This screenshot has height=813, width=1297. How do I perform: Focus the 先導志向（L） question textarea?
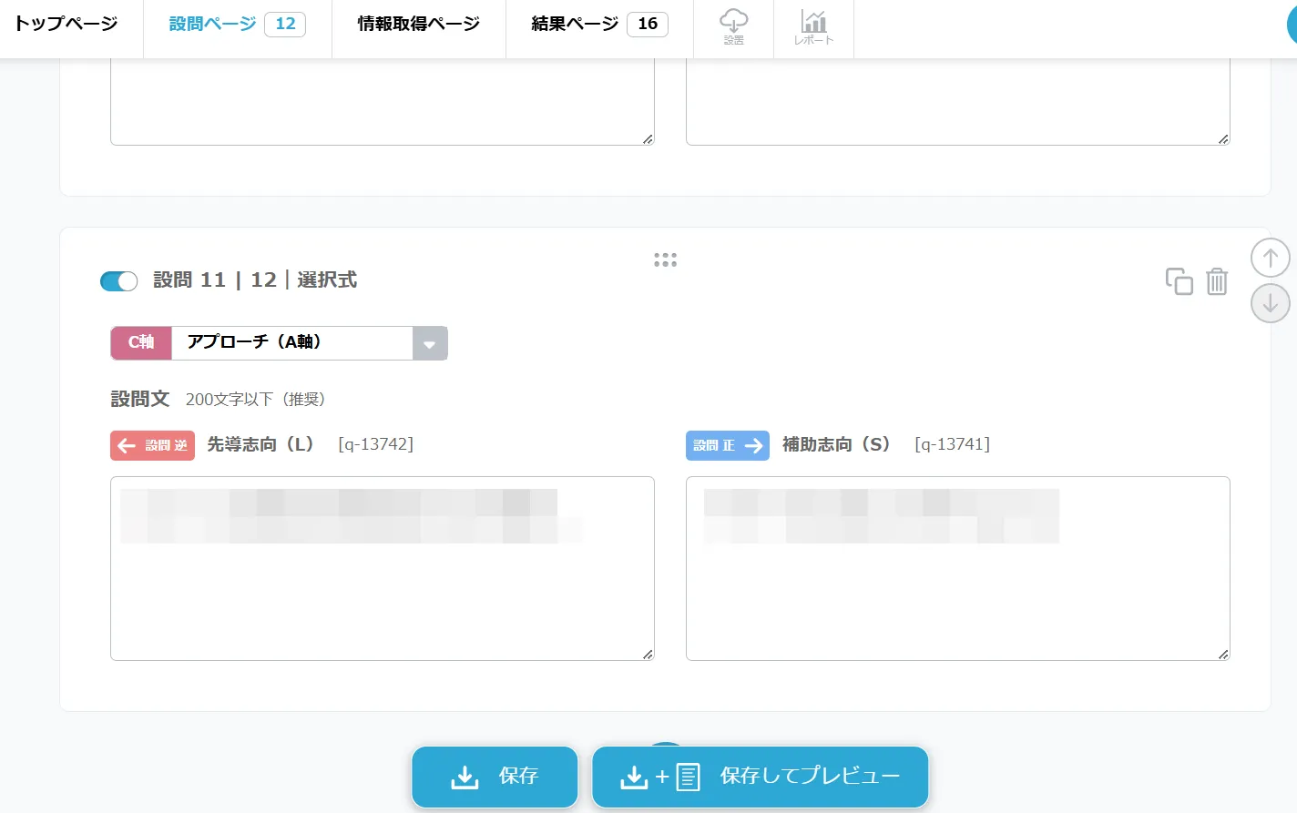tap(383, 568)
